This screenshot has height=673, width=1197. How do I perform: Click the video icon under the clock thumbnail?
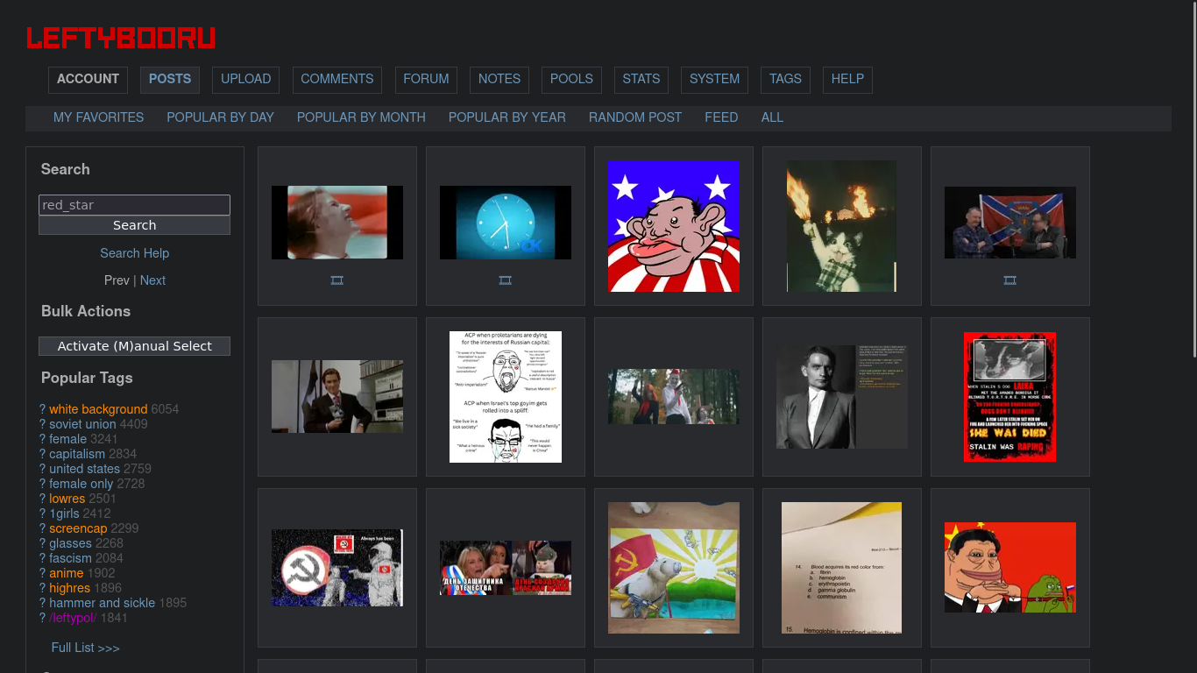pos(505,280)
